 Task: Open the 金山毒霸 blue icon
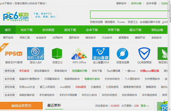101,53
